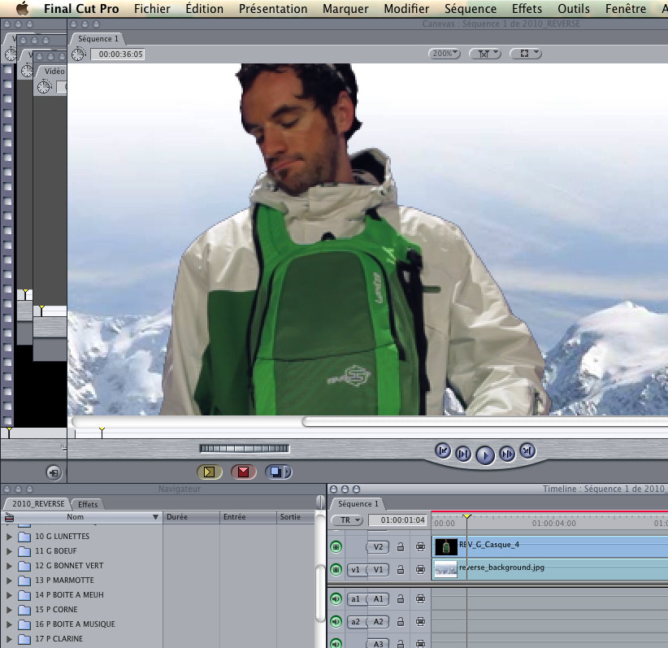The image size is (668, 648).
Task: Click the Durée column header
Action: [191, 517]
